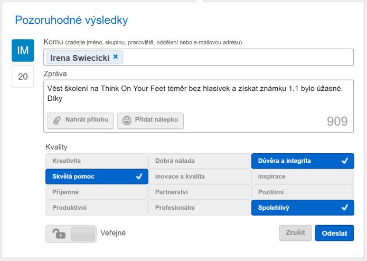This screenshot has height=261, width=367.
Task: Click the 20 points box
Action: tap(23, 77)
